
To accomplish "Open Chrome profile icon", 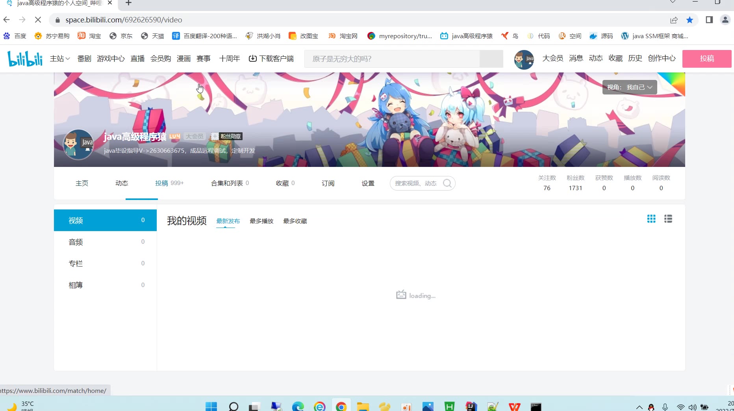I will coord(725,20).
